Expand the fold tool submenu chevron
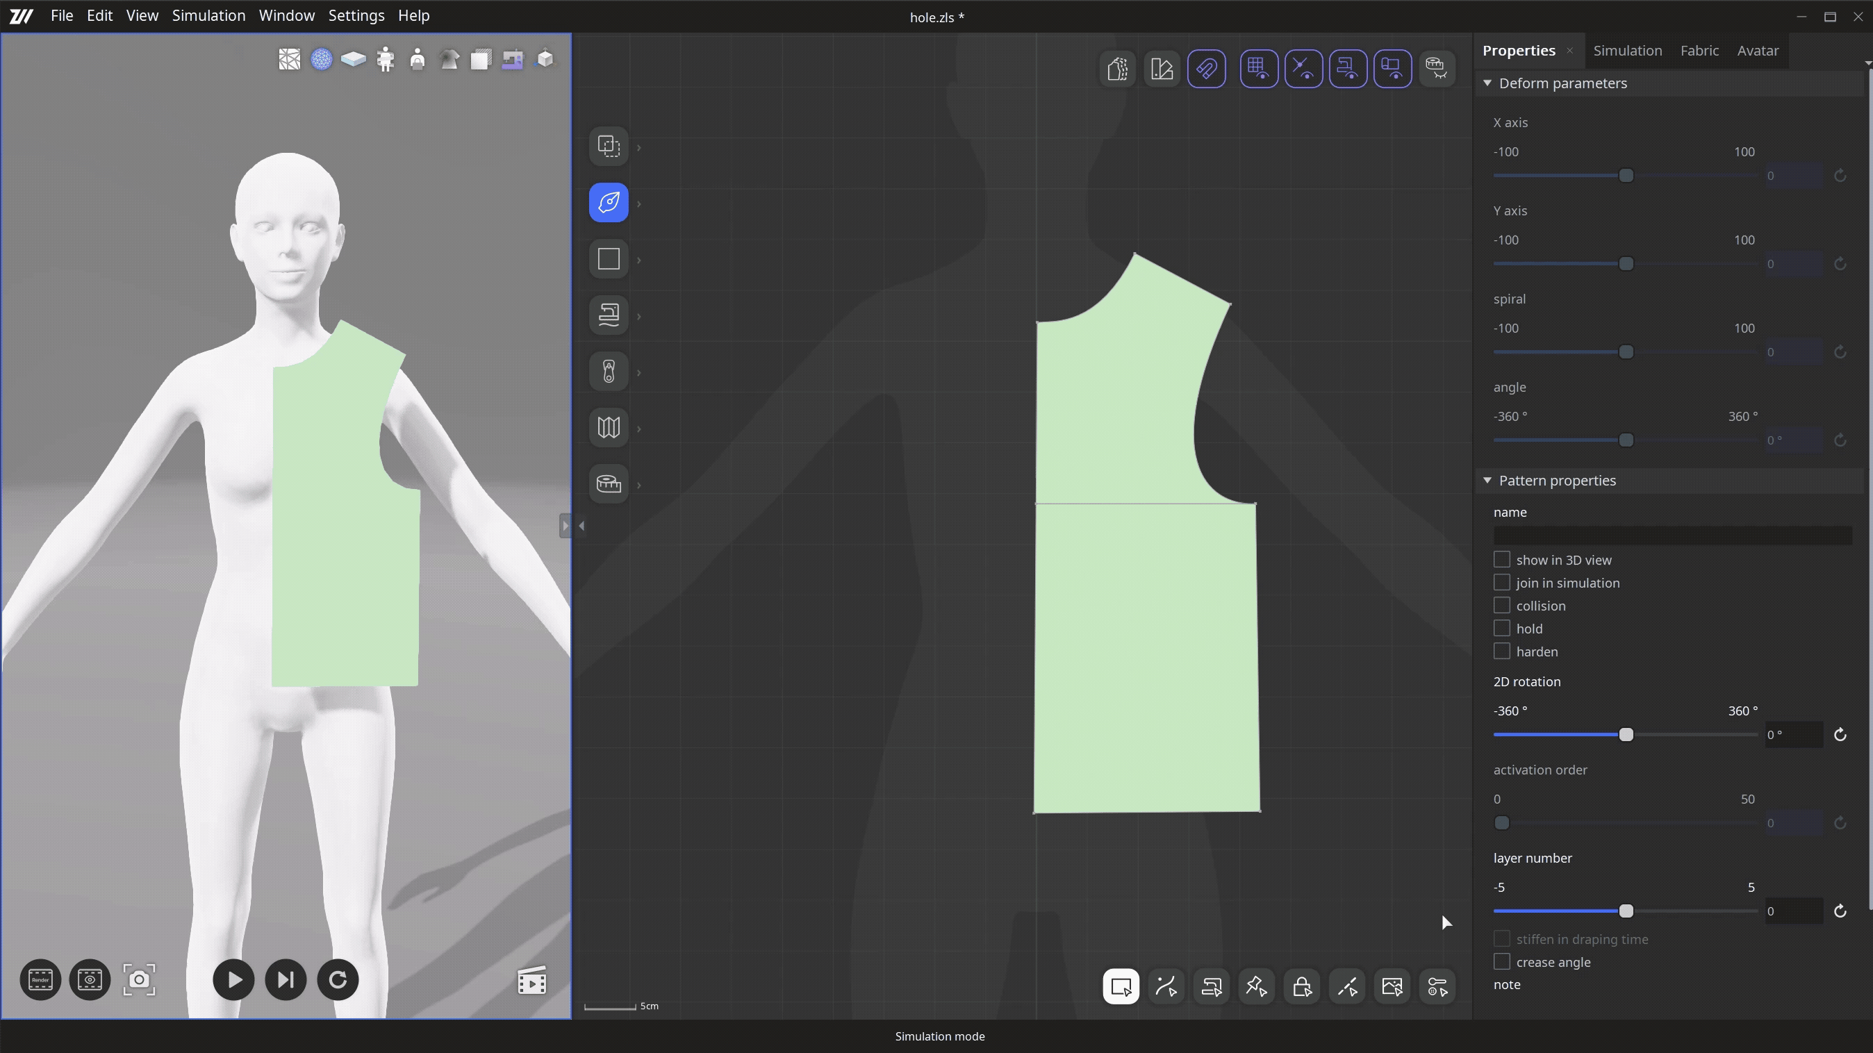Image resolution: width=1873 pixels, height=1053 pixels. click(x=639, y=429)
